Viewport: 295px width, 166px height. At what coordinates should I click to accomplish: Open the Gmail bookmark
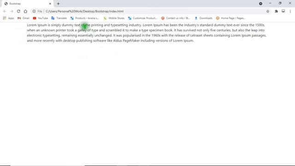point(24,18)
